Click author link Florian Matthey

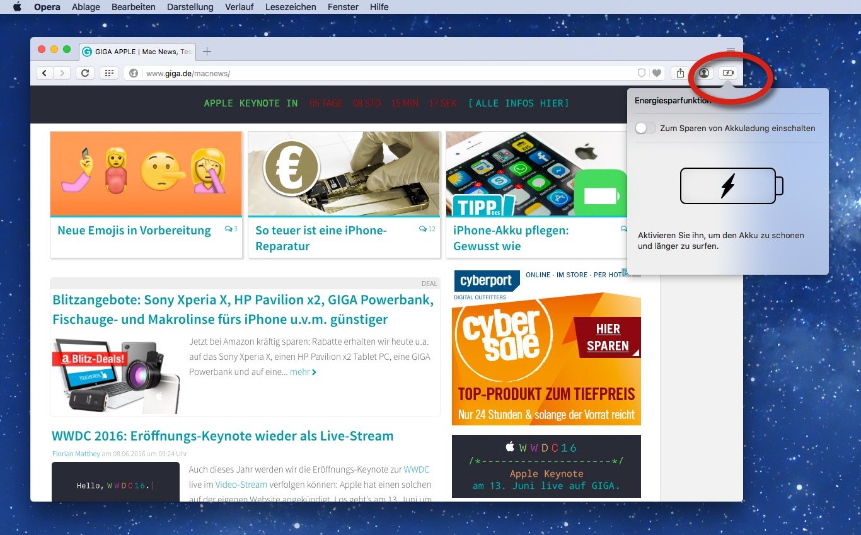[x=76, y=454]
